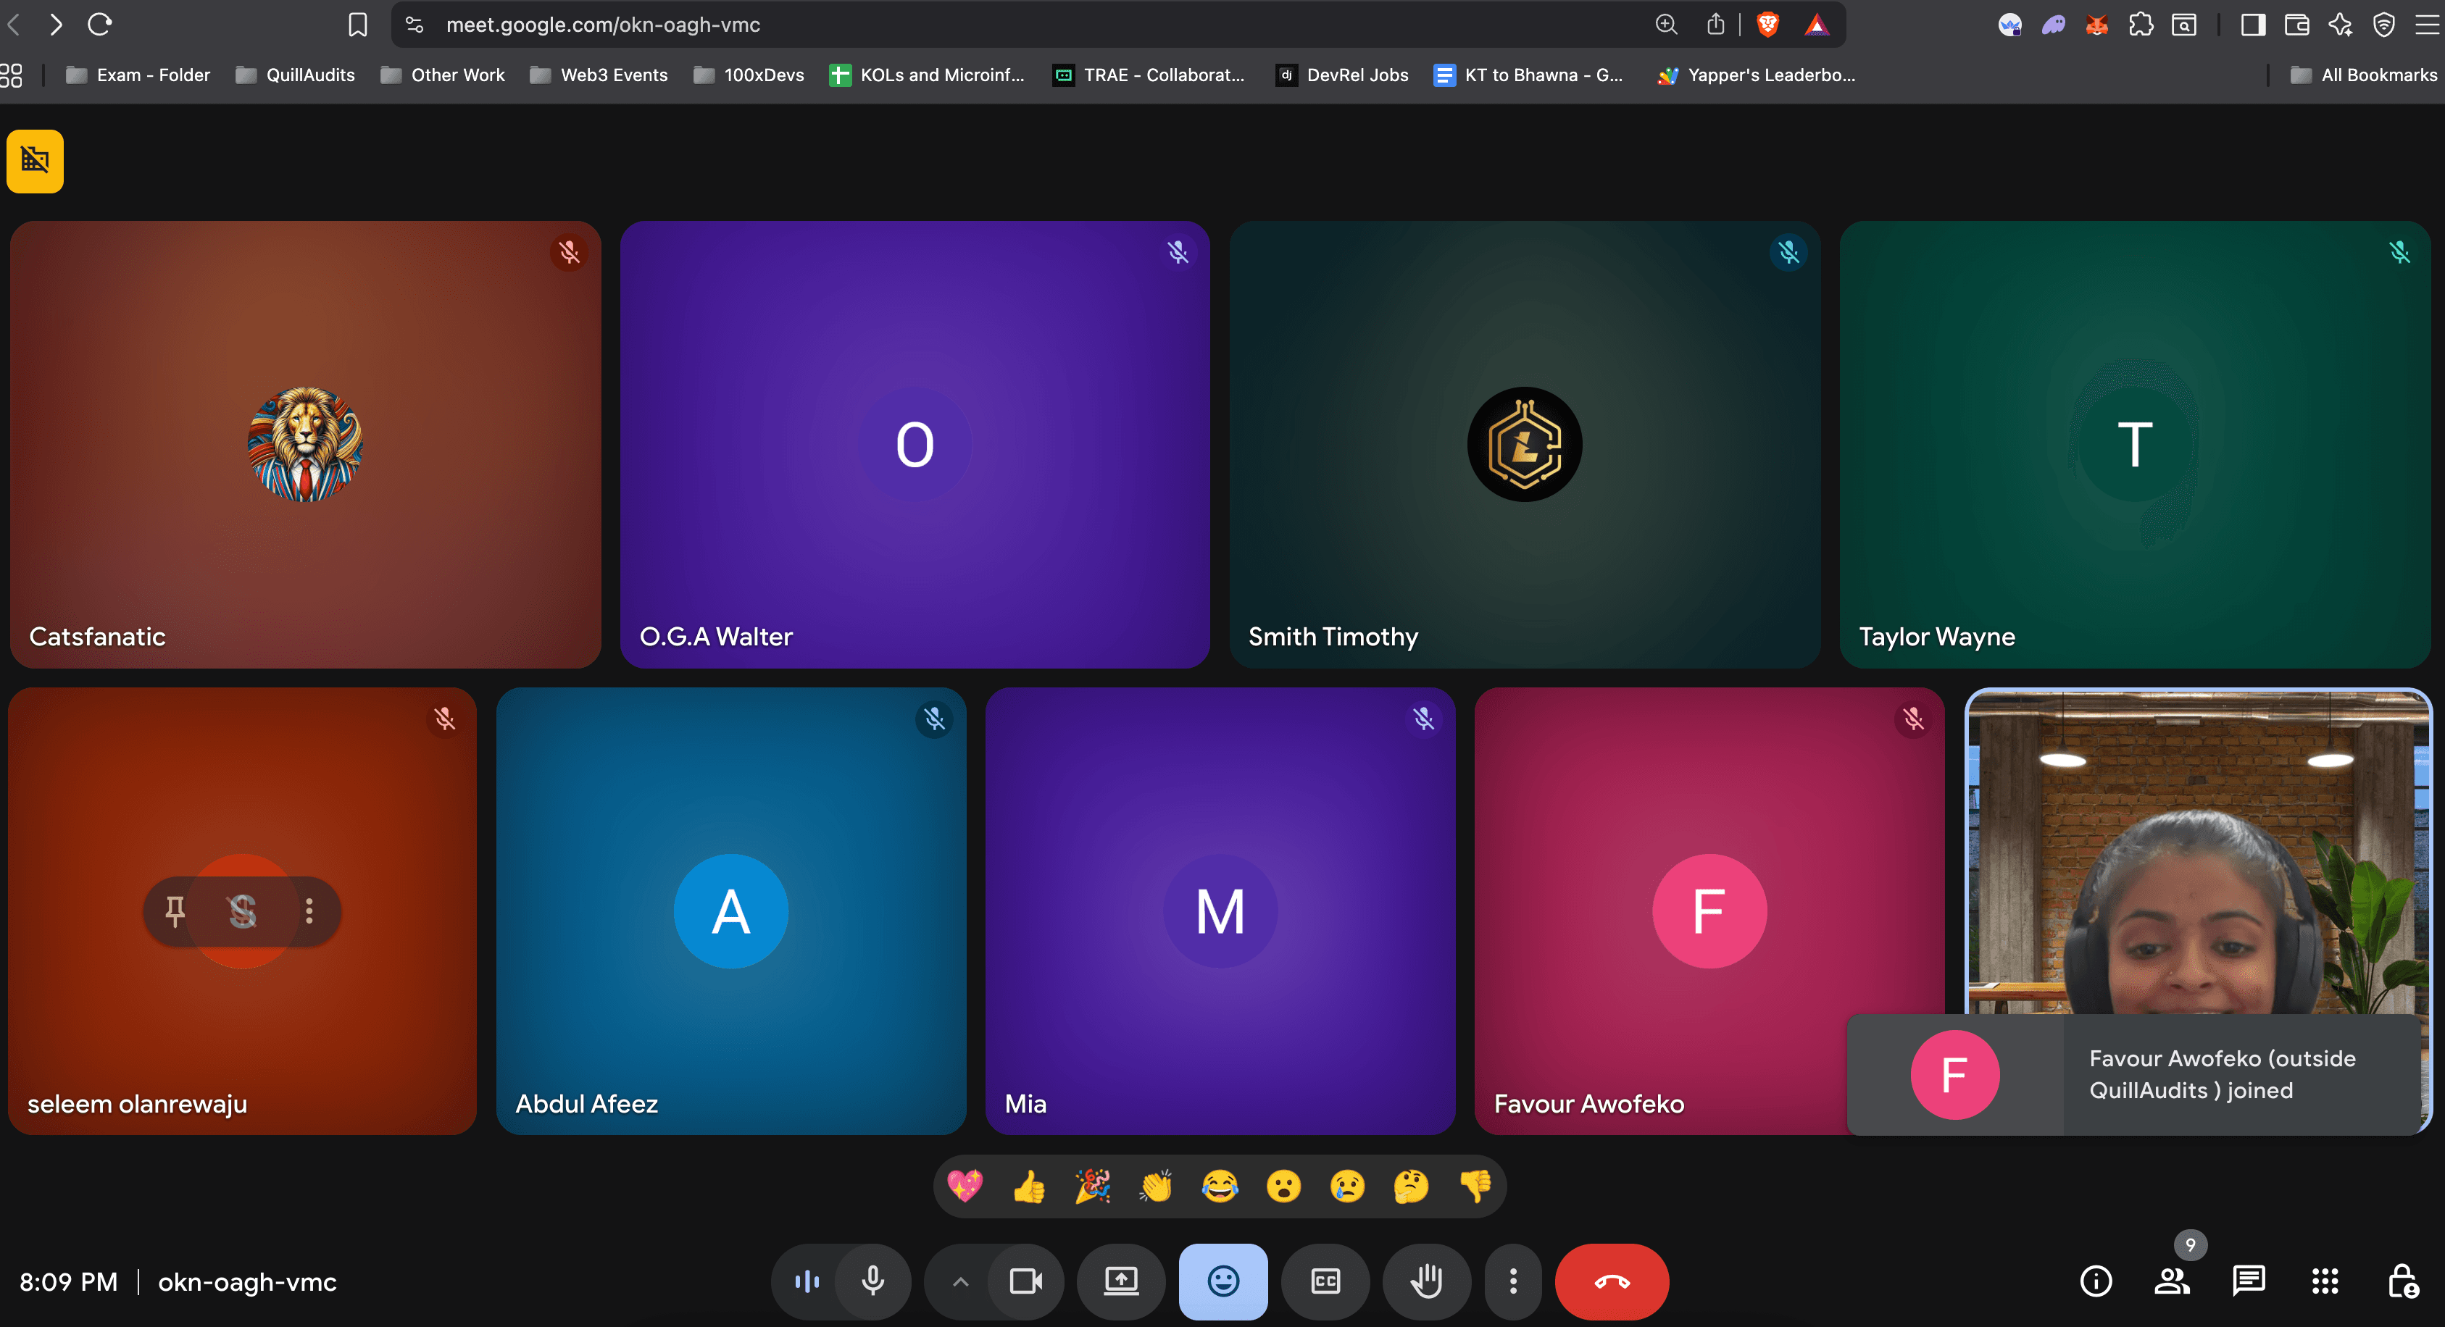Open the DevRel Jobs bookmark
The width and height of the screenshot is (2445, 1327).
click(1342, 75)
